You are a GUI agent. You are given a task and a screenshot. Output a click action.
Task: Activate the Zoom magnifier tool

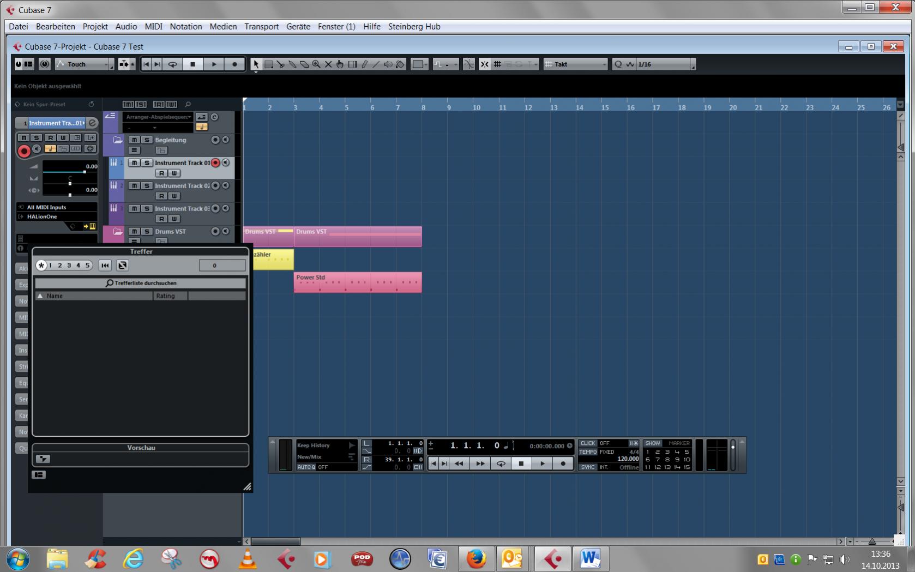pos(316,64)
